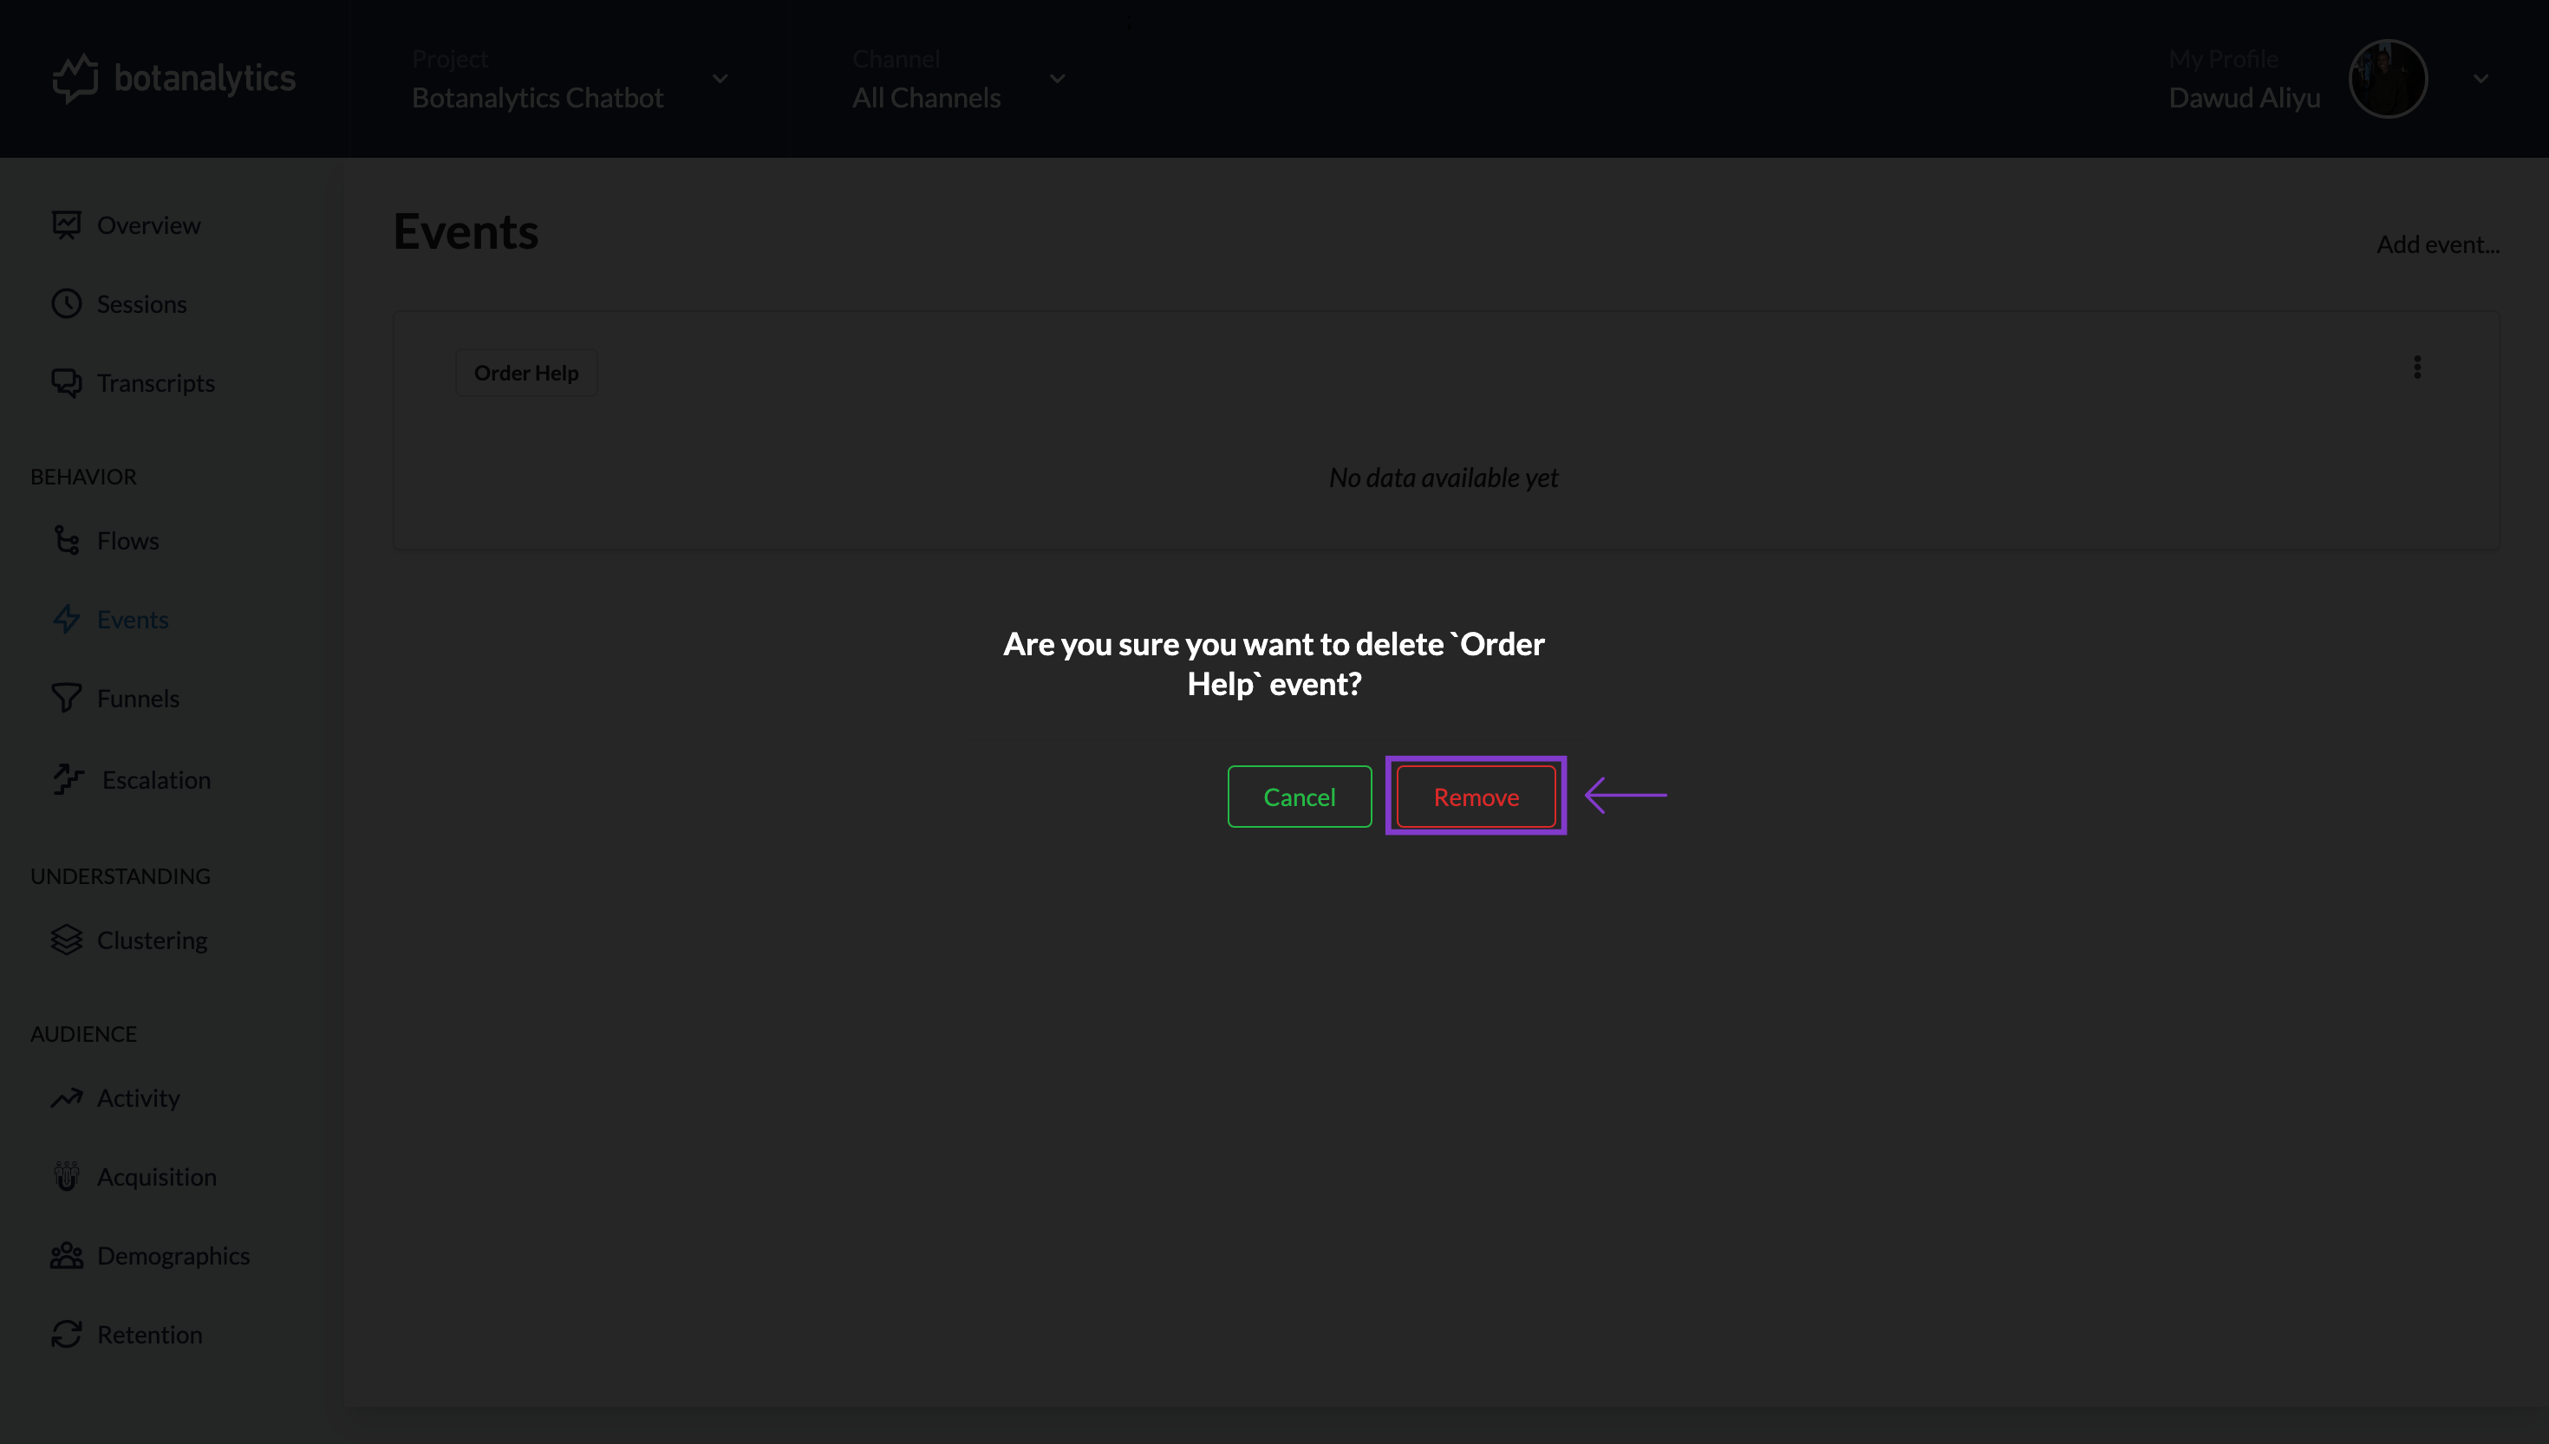Click the Escalation icon in sidebar
Image resolution: width=2549 pixels, height=1444 pixels.
coord(67,777)
